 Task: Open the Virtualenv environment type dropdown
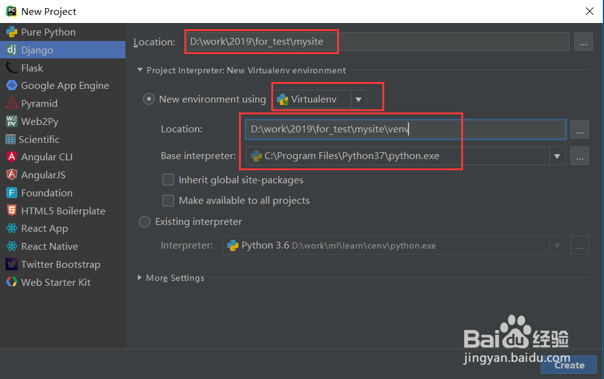(358, 99)
